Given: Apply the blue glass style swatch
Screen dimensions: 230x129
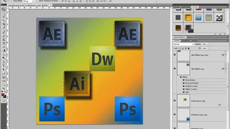Looking at the screenshot, I should [198, 18].
